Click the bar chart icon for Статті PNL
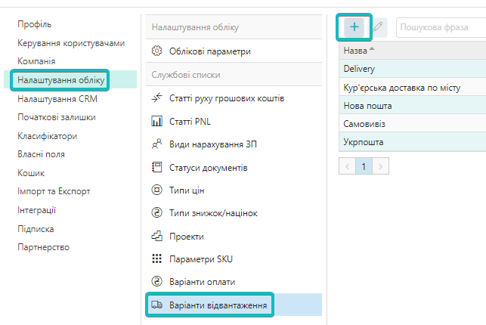The width and height of the screenshot is (486, 325). point(157,121)
